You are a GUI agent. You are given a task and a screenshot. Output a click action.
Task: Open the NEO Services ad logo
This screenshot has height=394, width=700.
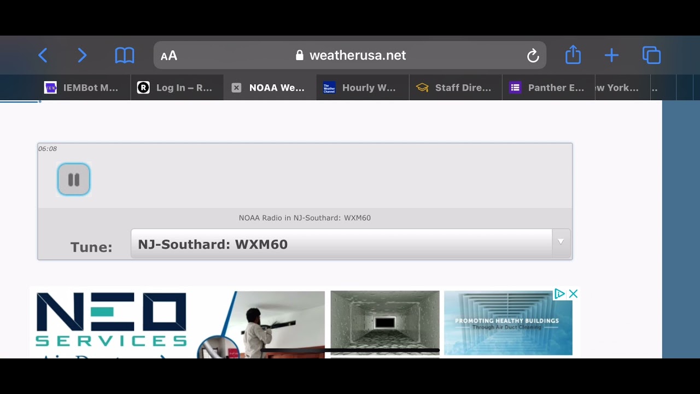(111, 320)
